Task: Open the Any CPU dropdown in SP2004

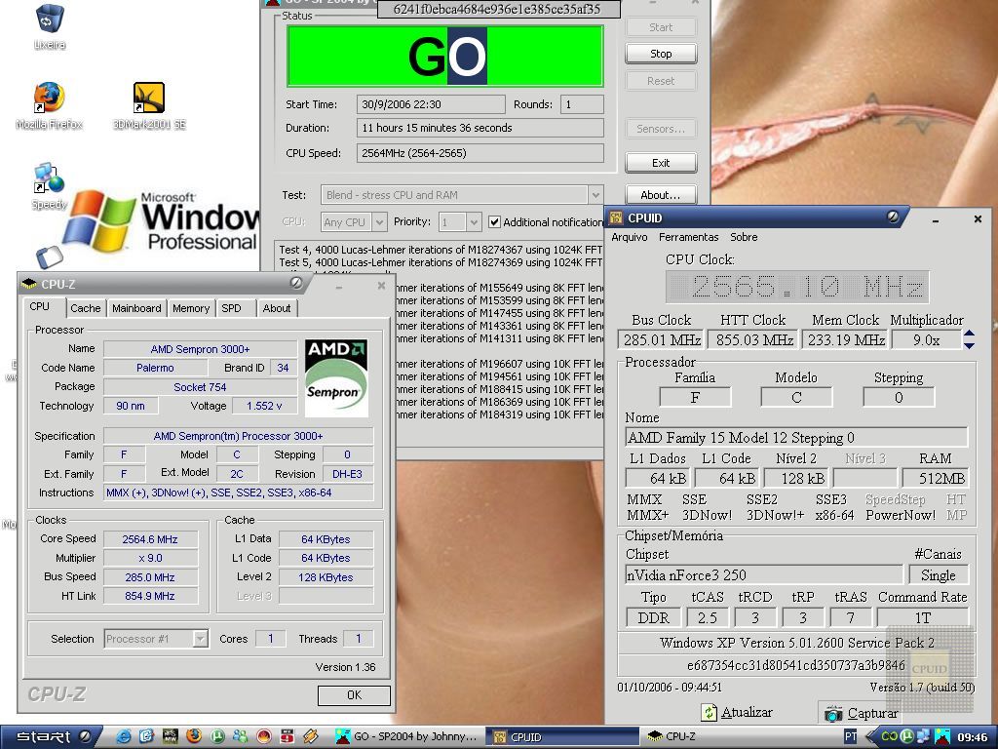Action: (379, 221)
